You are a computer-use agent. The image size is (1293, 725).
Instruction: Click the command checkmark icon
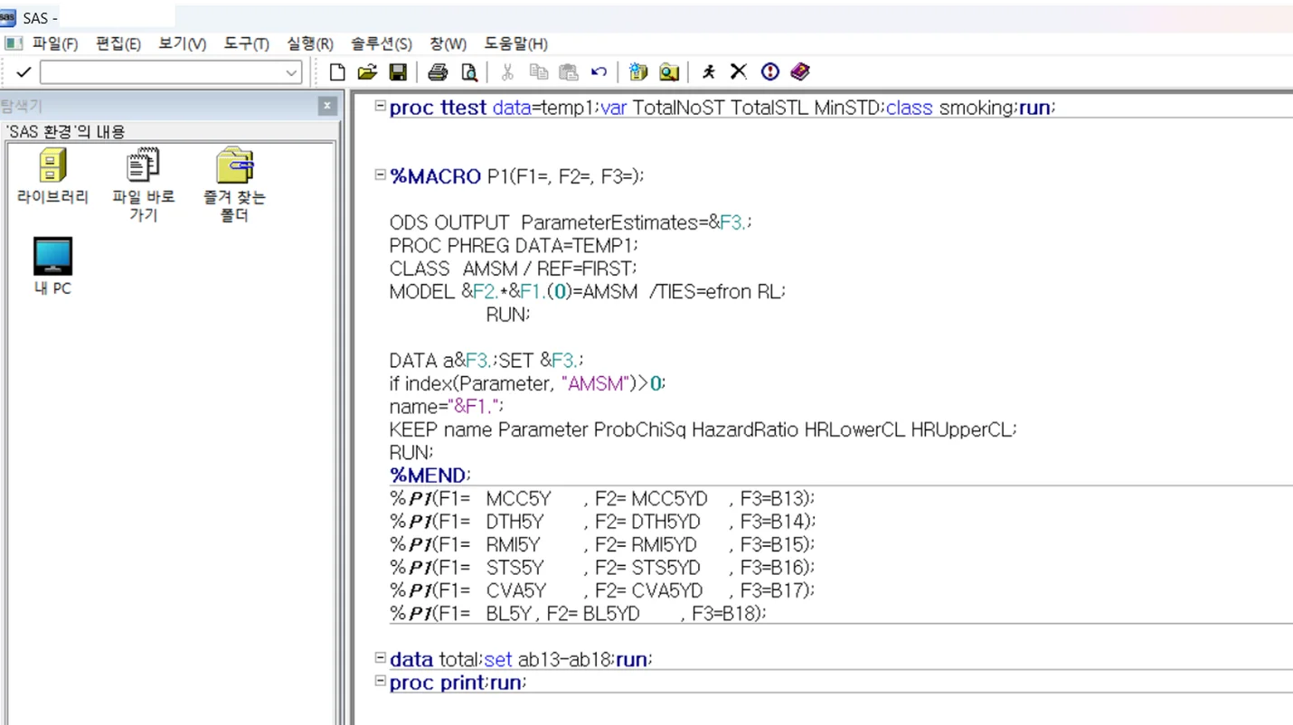(24, 72)
